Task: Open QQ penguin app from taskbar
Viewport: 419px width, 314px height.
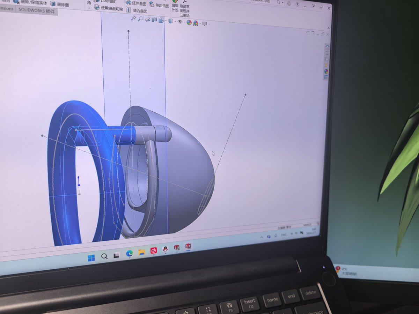Action: pyautogui.click(x=165, y=249)
